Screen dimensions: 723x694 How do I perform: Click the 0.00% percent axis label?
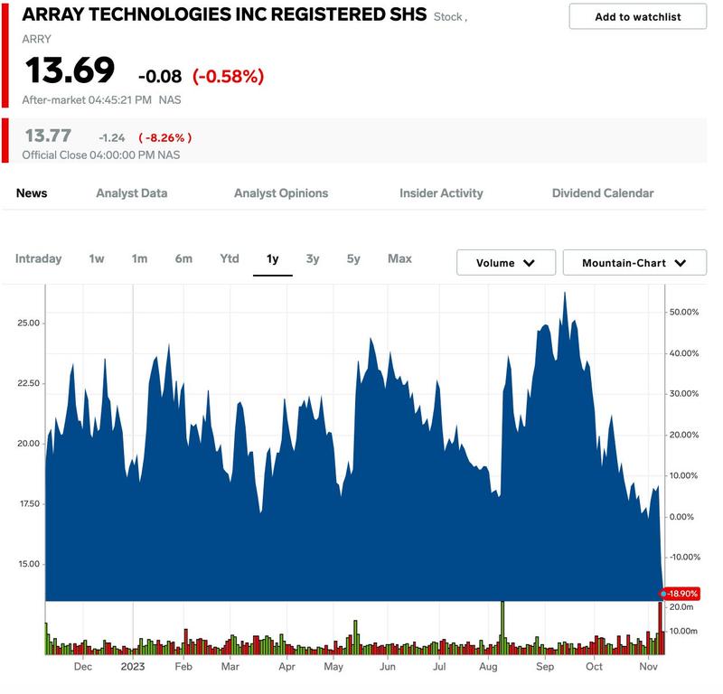click(x=681, y=517)
